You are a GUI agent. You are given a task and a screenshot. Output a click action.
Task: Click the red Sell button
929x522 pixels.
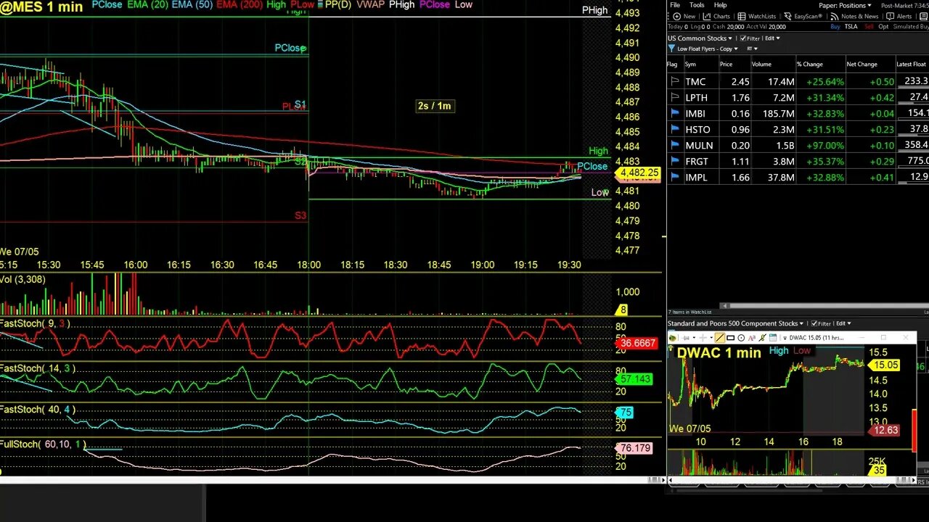point(870,26)
